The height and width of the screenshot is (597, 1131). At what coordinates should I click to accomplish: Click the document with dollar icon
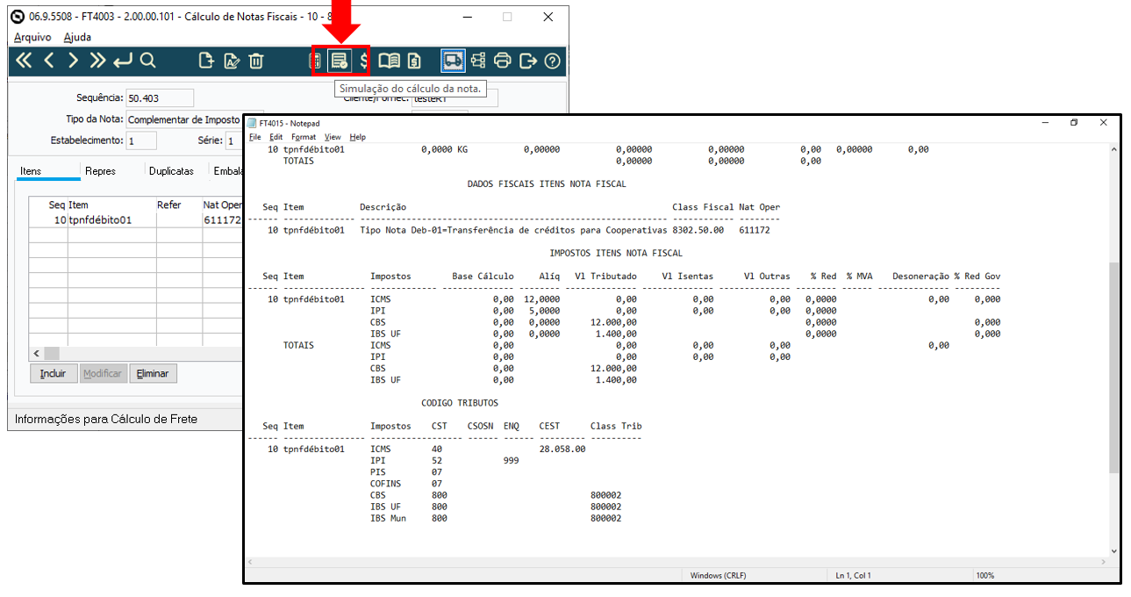click(x=414, y=61)
